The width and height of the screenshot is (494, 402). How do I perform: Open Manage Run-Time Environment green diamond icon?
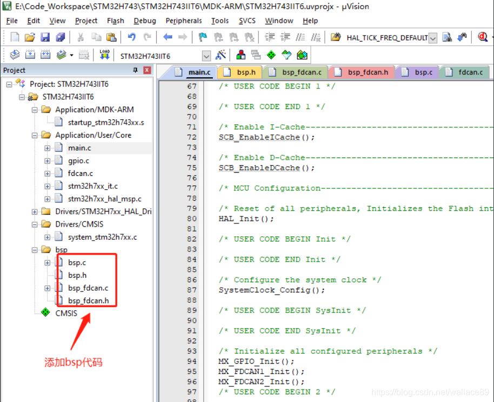coord(271,55)
